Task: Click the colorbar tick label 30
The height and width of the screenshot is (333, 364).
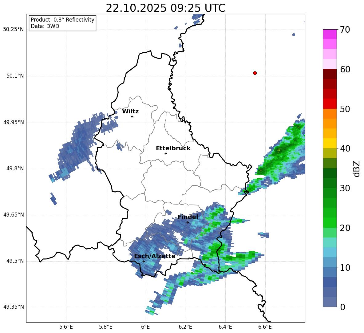Action: pos(345,188)
